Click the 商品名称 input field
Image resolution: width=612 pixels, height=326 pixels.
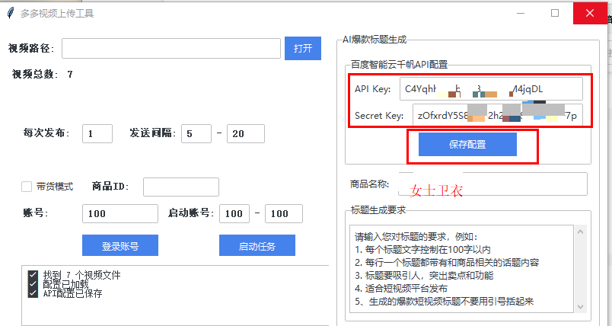pos(492,184)
